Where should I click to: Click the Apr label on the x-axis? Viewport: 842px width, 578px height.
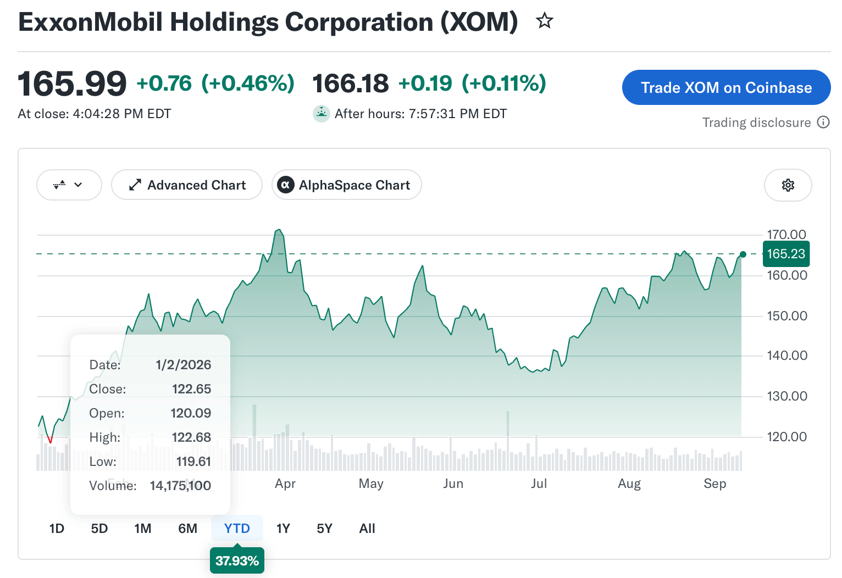pyautogui.click(x=285, y=483)
